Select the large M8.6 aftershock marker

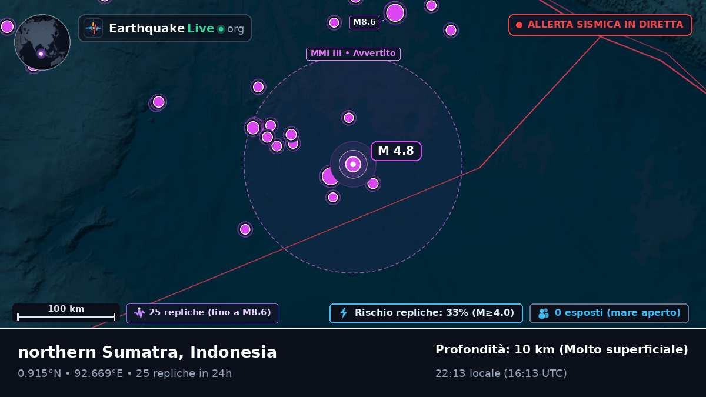pos(395,12)
